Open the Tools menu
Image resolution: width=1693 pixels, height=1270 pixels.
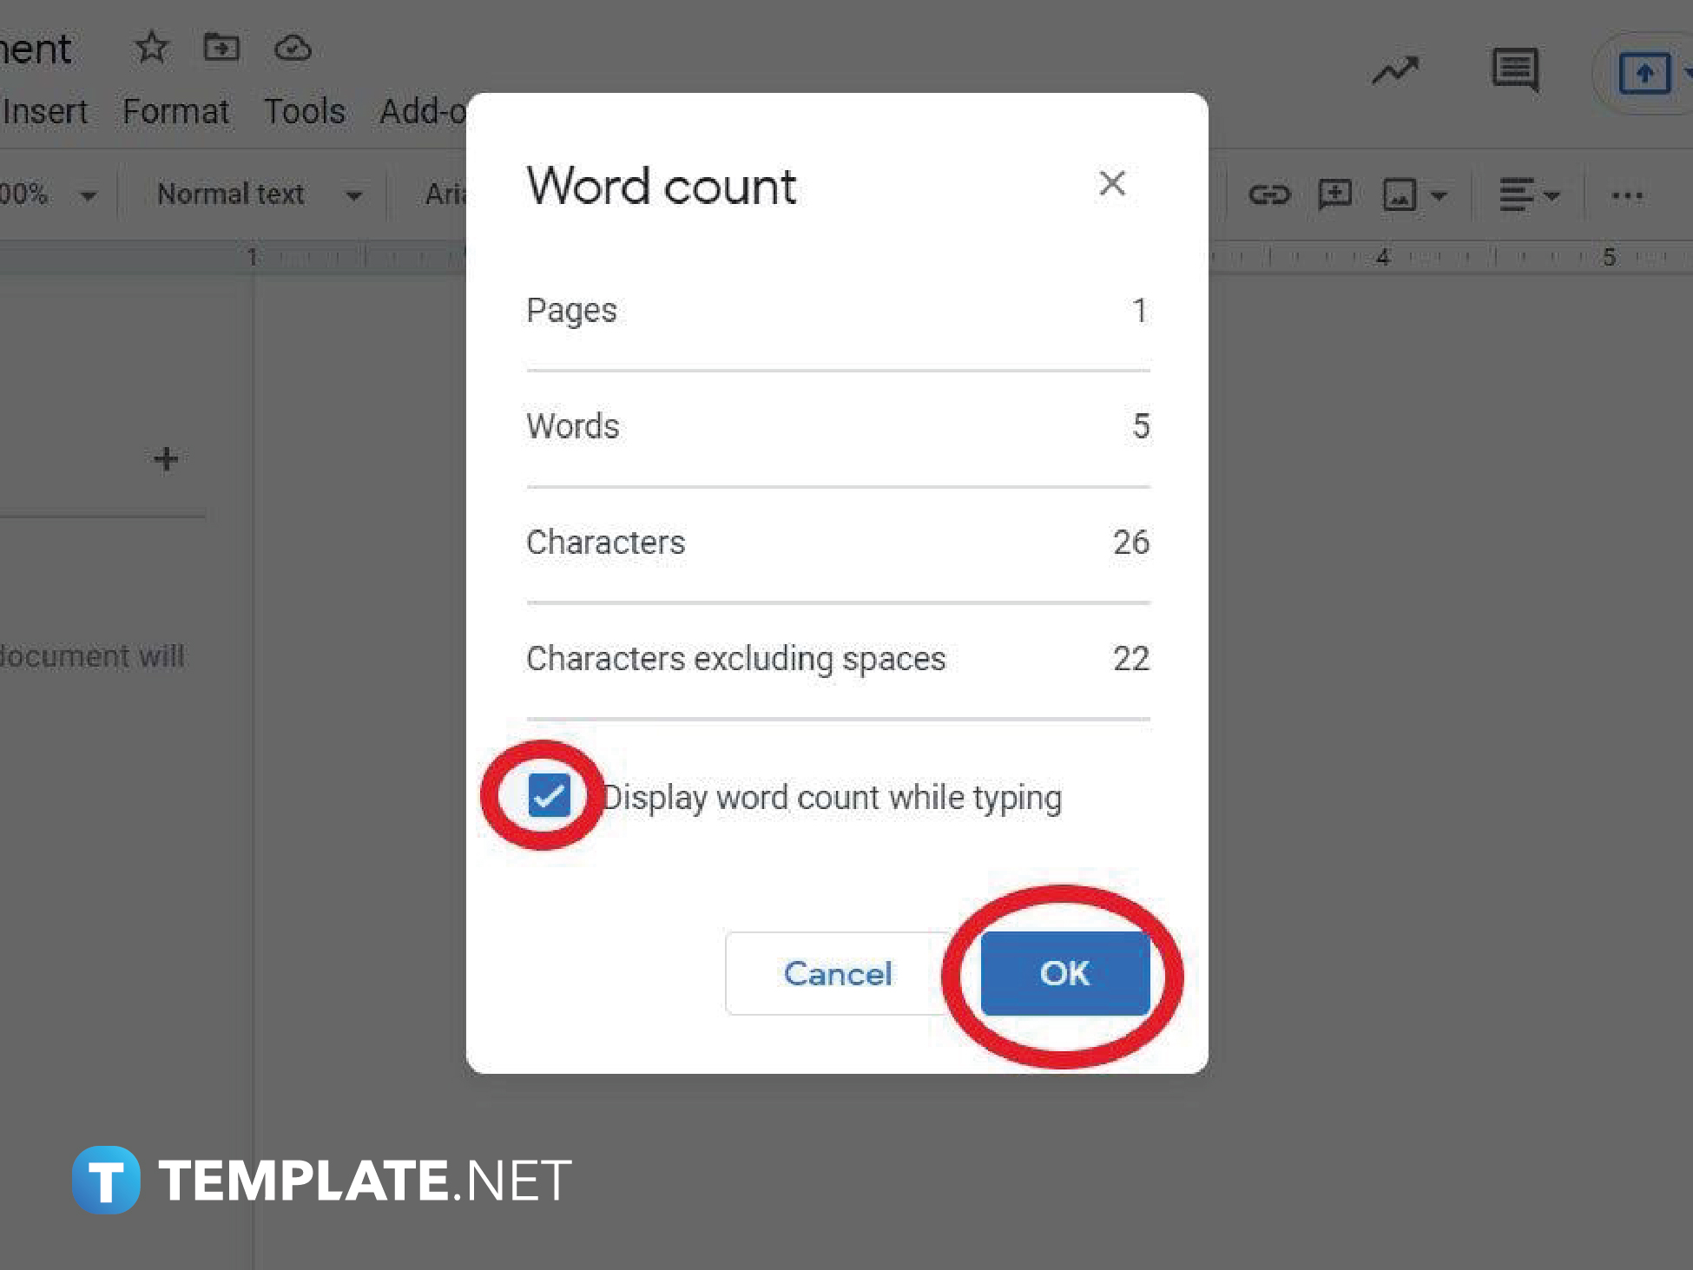[x=303, y=110]
